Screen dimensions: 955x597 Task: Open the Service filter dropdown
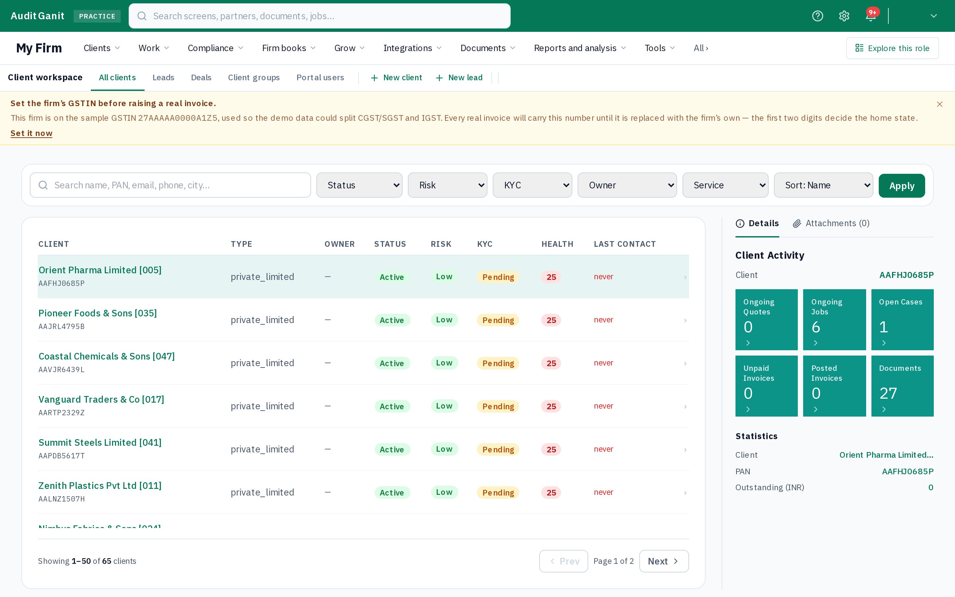point(725,185)
